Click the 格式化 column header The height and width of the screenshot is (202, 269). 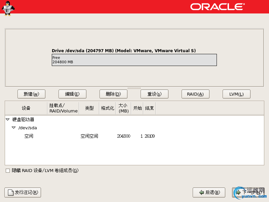108,108
